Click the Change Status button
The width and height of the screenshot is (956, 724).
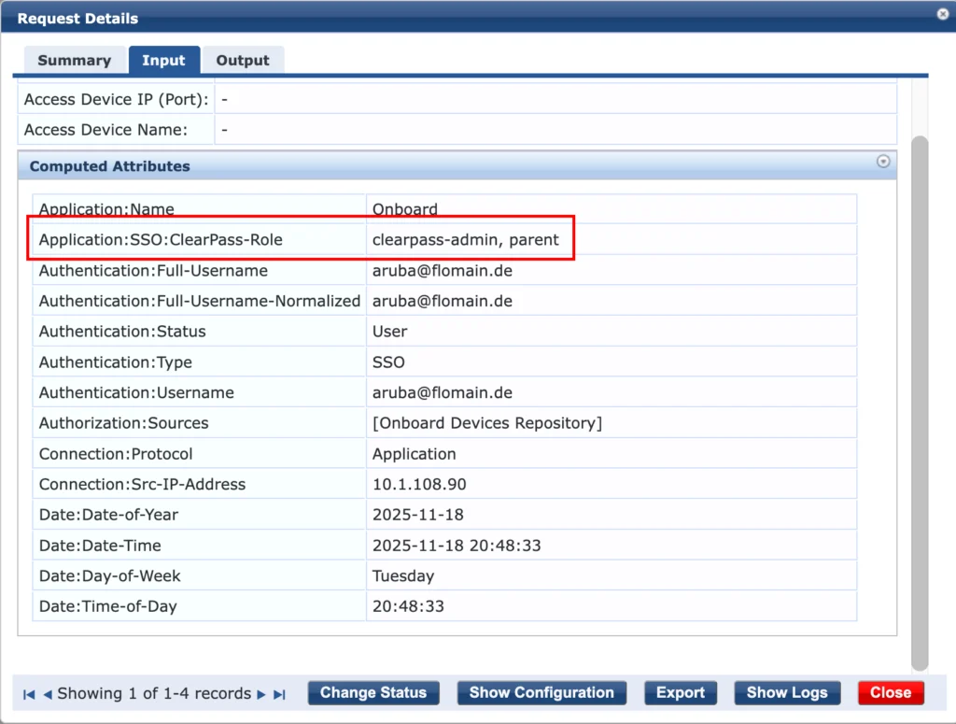pyautogui.click(x=373, y=692)
